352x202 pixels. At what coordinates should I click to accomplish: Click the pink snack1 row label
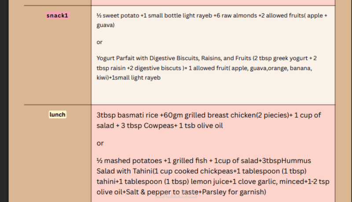coord(58,15)
